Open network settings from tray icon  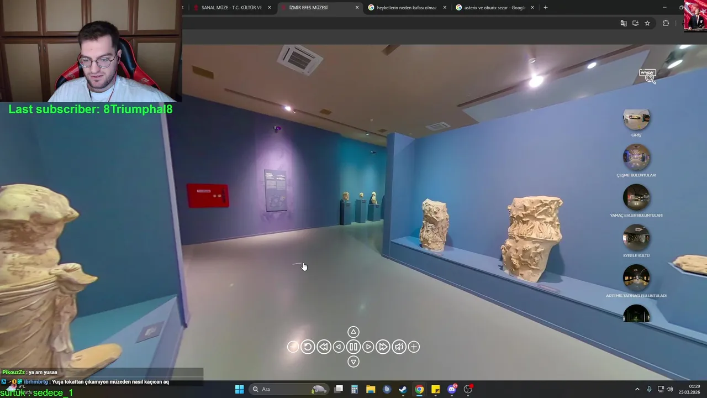coord(661,389)
